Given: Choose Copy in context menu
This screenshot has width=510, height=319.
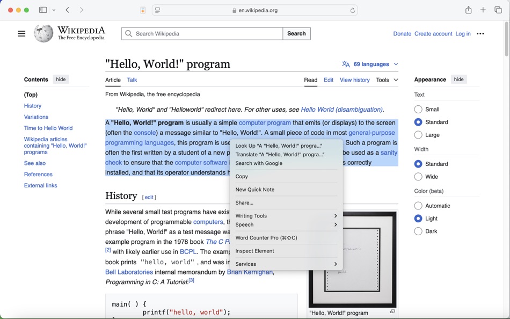Looking at the screenshot, I should pyautogui.click(x=286, y=177).
